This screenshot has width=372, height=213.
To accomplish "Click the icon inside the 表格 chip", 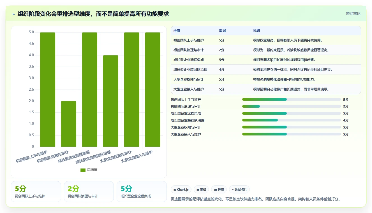I will tap(198, 190).
